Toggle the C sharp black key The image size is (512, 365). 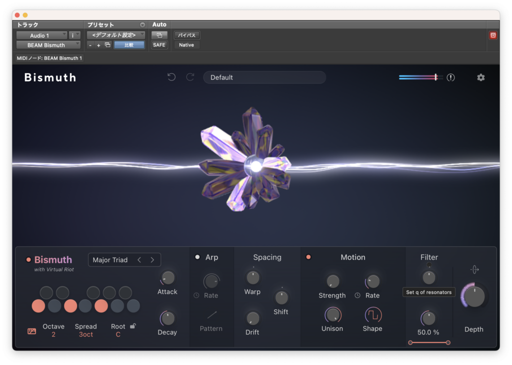(x=46, y=292)
